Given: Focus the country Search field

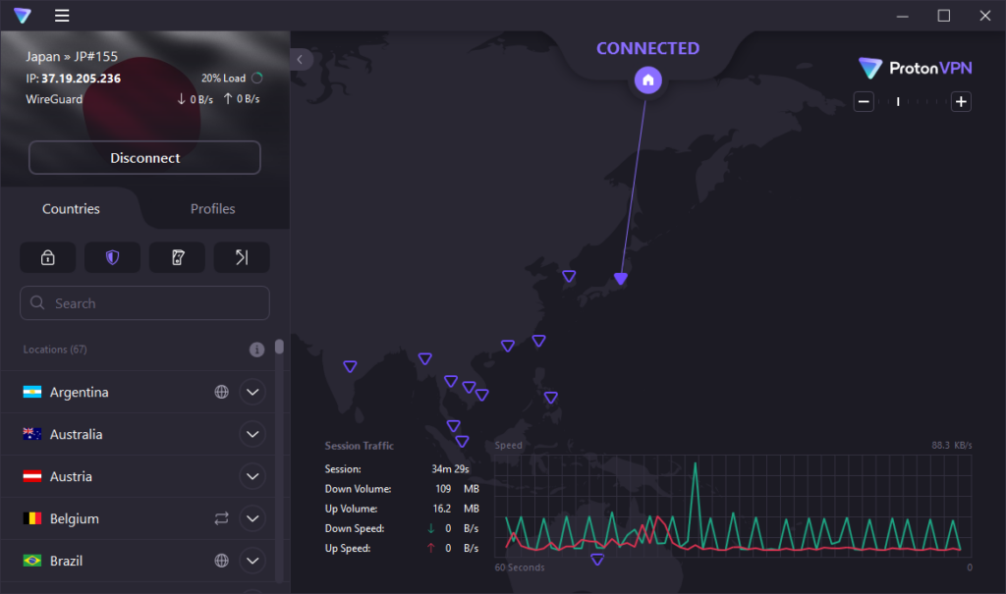Looking at the screenshot, I should click(x=145, y=302).
